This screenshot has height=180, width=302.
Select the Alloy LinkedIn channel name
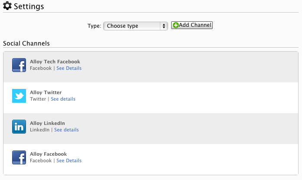coord(47,123)
